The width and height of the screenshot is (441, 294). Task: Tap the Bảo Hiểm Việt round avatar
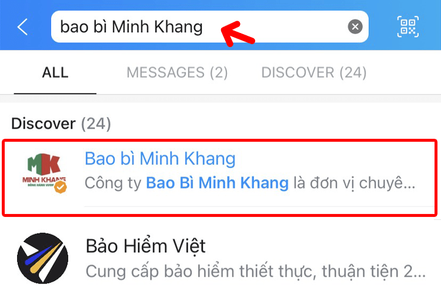tap(42, 258)
